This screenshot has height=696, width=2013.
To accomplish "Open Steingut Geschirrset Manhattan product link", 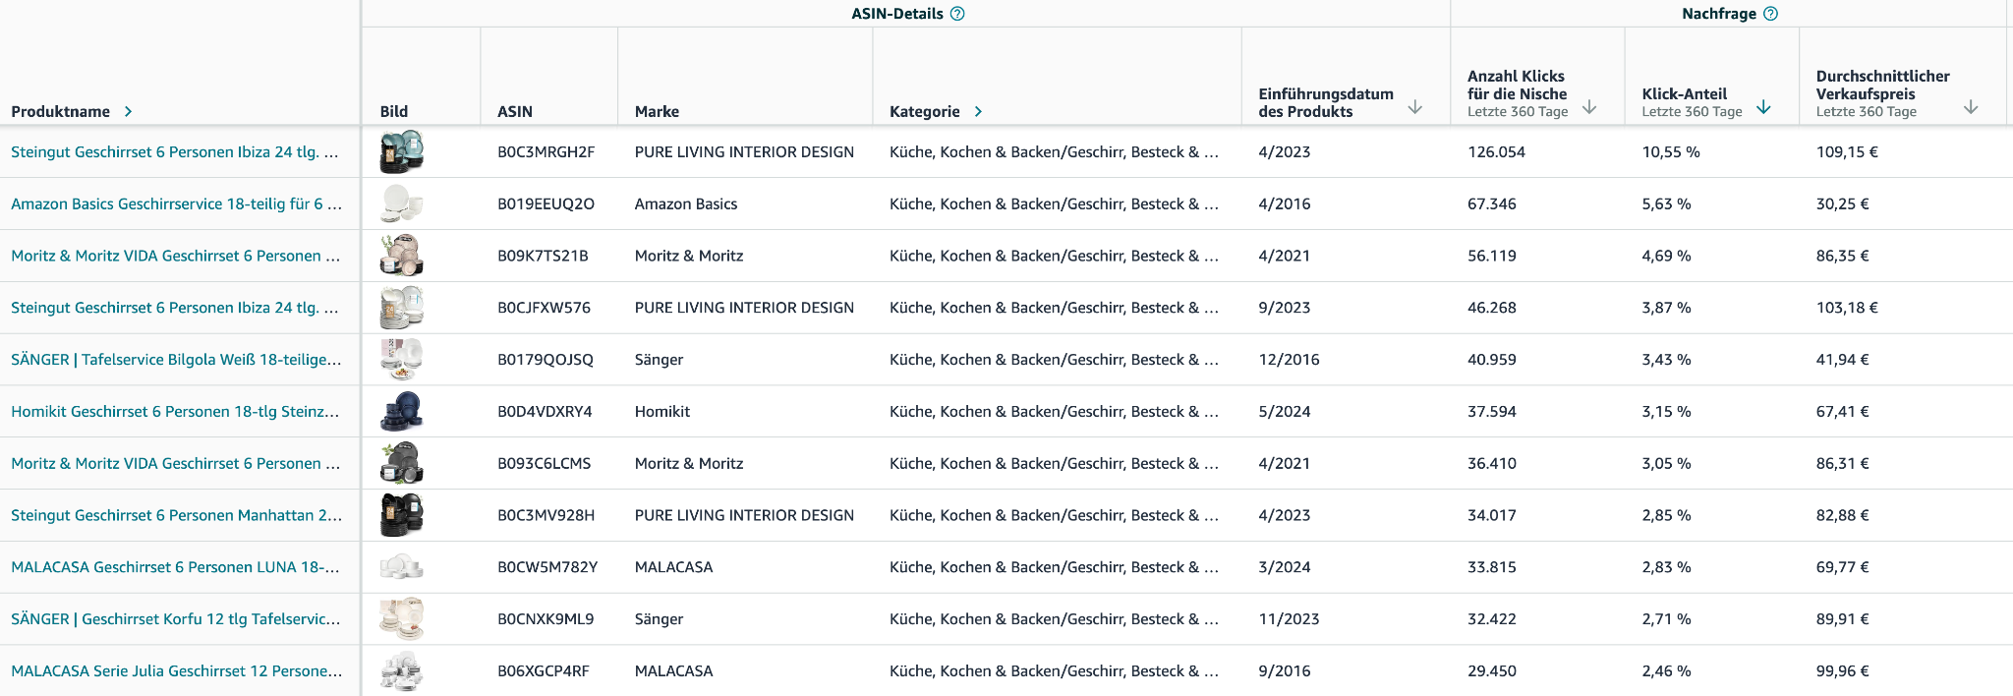I will click(176, 515).
